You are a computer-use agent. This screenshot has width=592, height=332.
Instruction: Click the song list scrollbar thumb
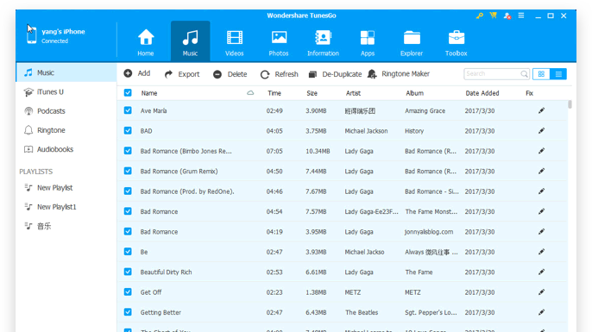570,104
